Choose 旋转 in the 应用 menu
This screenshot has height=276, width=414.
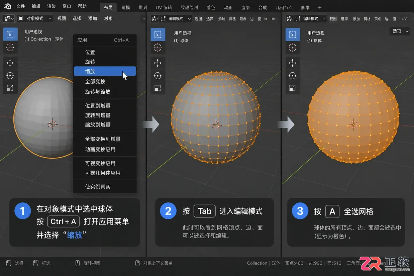point(105,62)
